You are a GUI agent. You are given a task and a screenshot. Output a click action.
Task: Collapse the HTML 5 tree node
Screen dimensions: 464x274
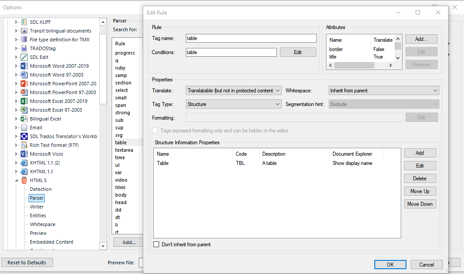(x=17, y=180)
